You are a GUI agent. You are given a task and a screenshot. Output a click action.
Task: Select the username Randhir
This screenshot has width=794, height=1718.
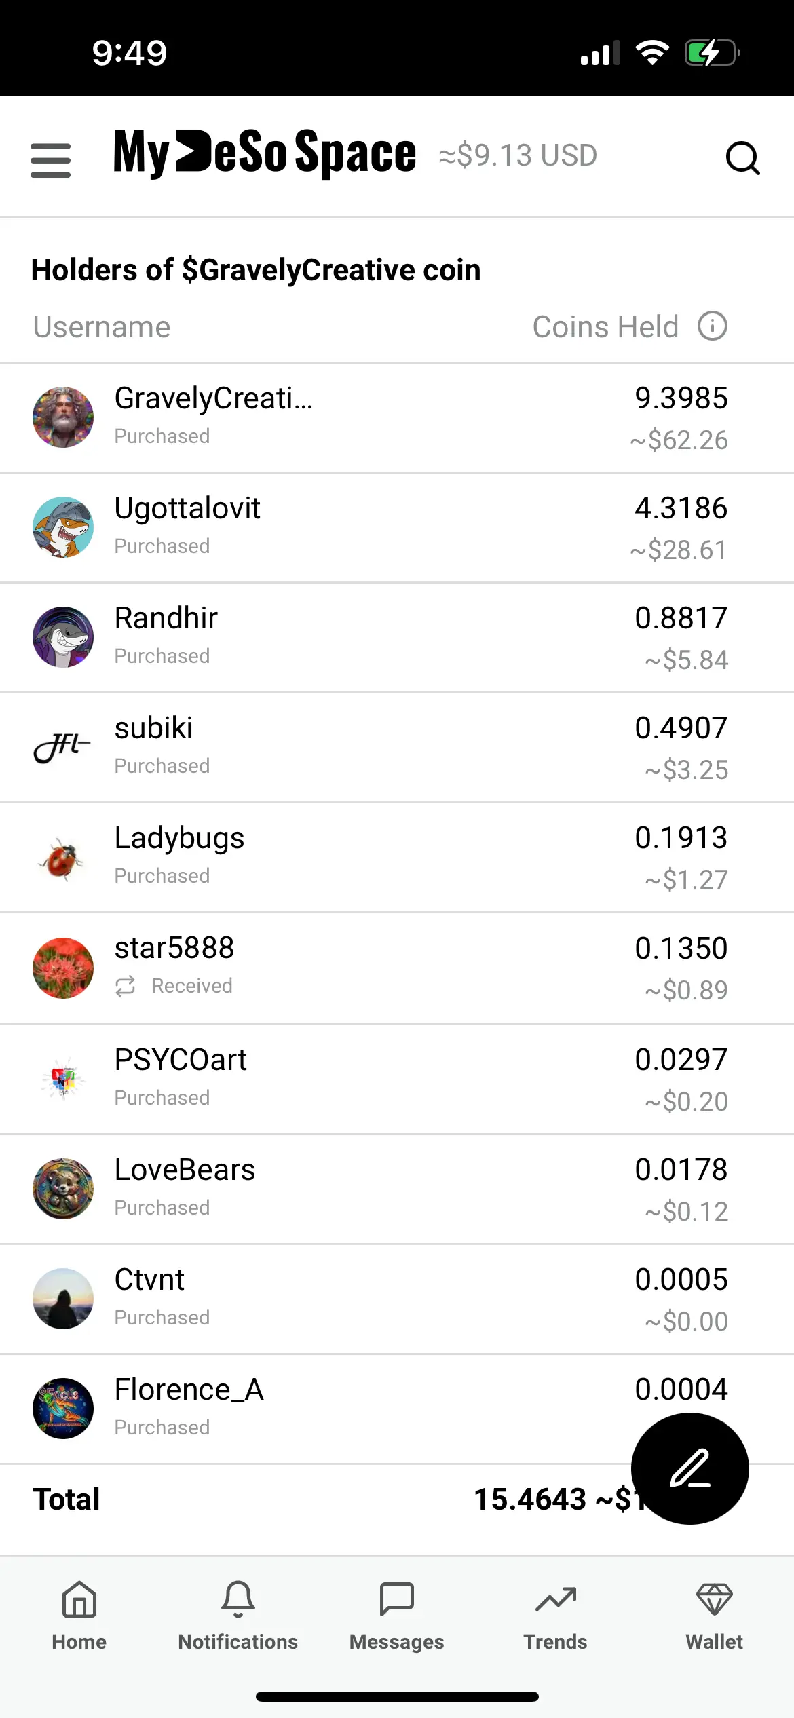(166, 617)
